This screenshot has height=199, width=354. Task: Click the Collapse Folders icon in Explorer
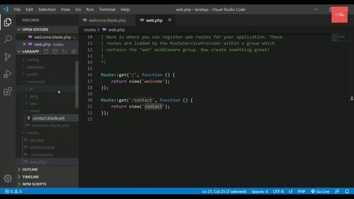point(74,51)
